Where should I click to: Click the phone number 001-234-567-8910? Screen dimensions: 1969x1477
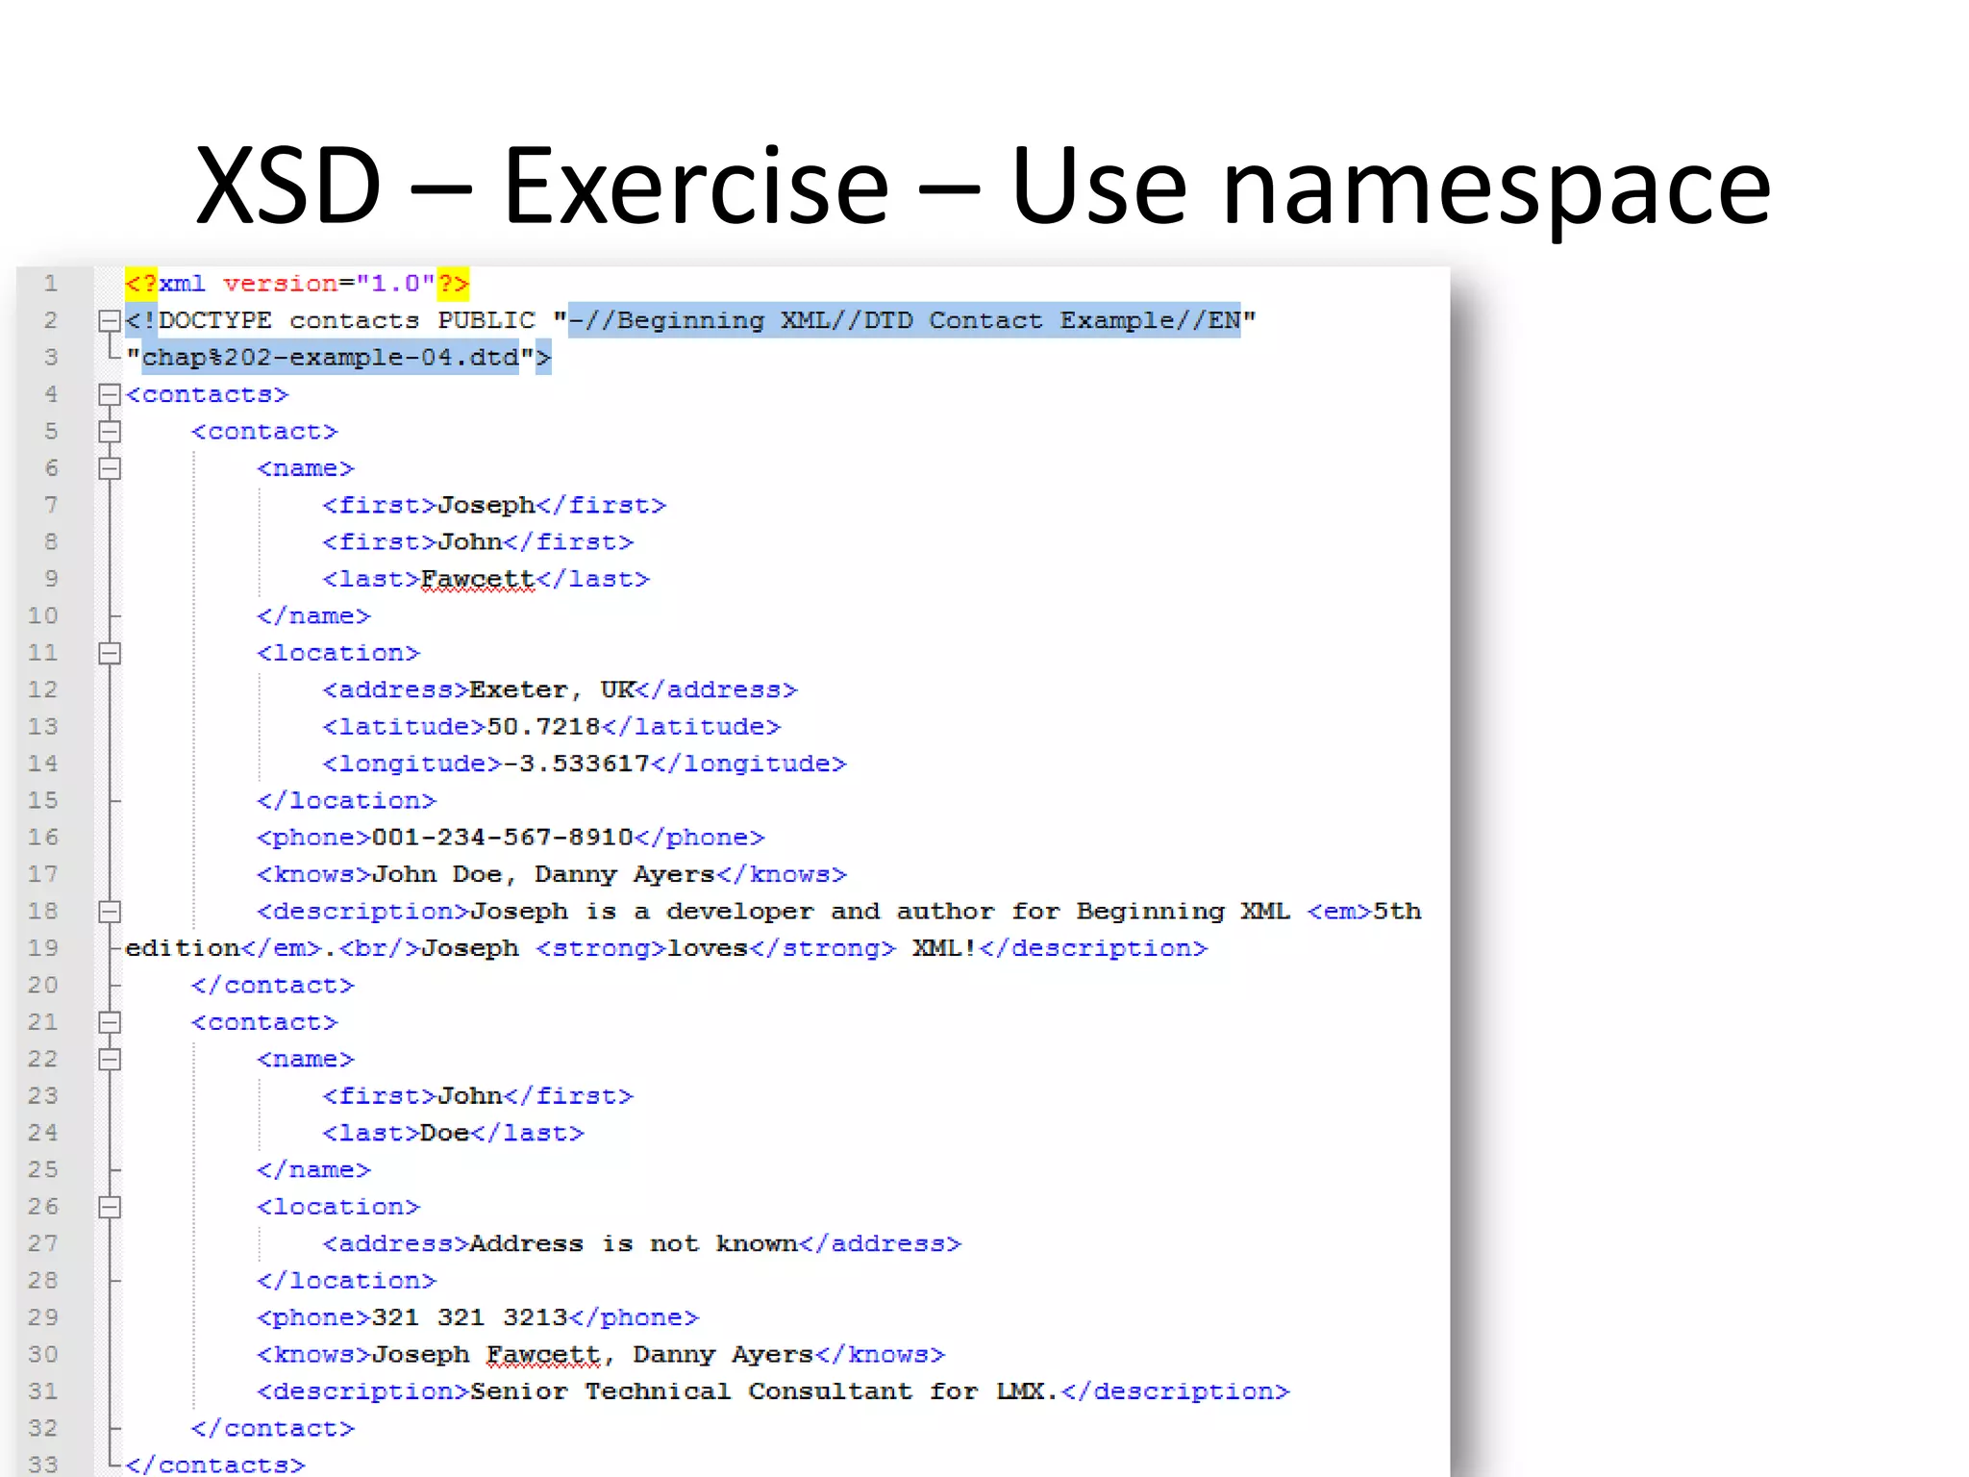[503, 838]
